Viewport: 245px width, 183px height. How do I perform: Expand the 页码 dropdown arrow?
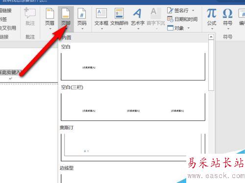click(82, 29)
